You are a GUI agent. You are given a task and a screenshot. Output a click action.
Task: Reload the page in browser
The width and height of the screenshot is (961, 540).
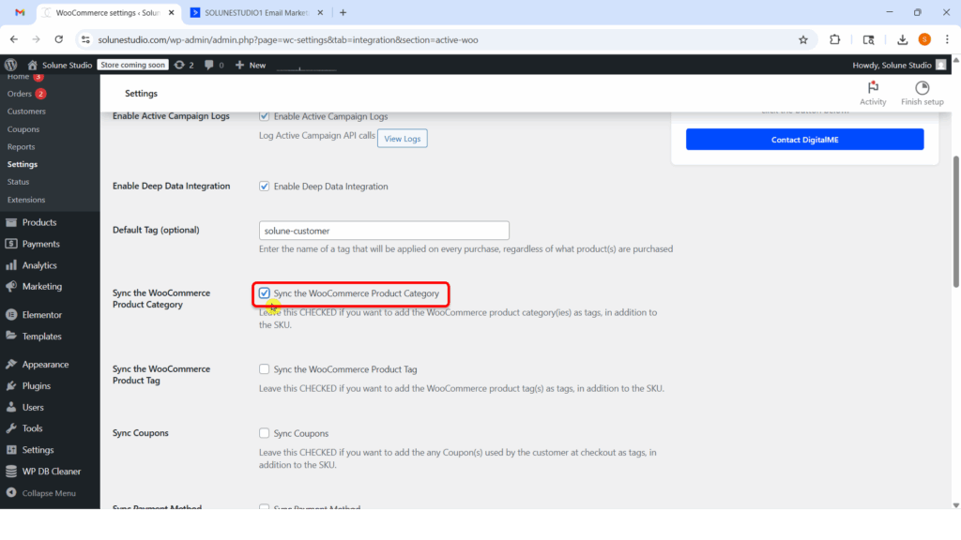pyautogui.click(x=59, y=39)
